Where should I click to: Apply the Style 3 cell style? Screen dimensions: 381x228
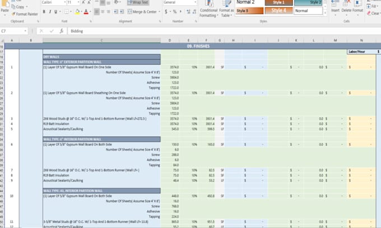[249, 11]
